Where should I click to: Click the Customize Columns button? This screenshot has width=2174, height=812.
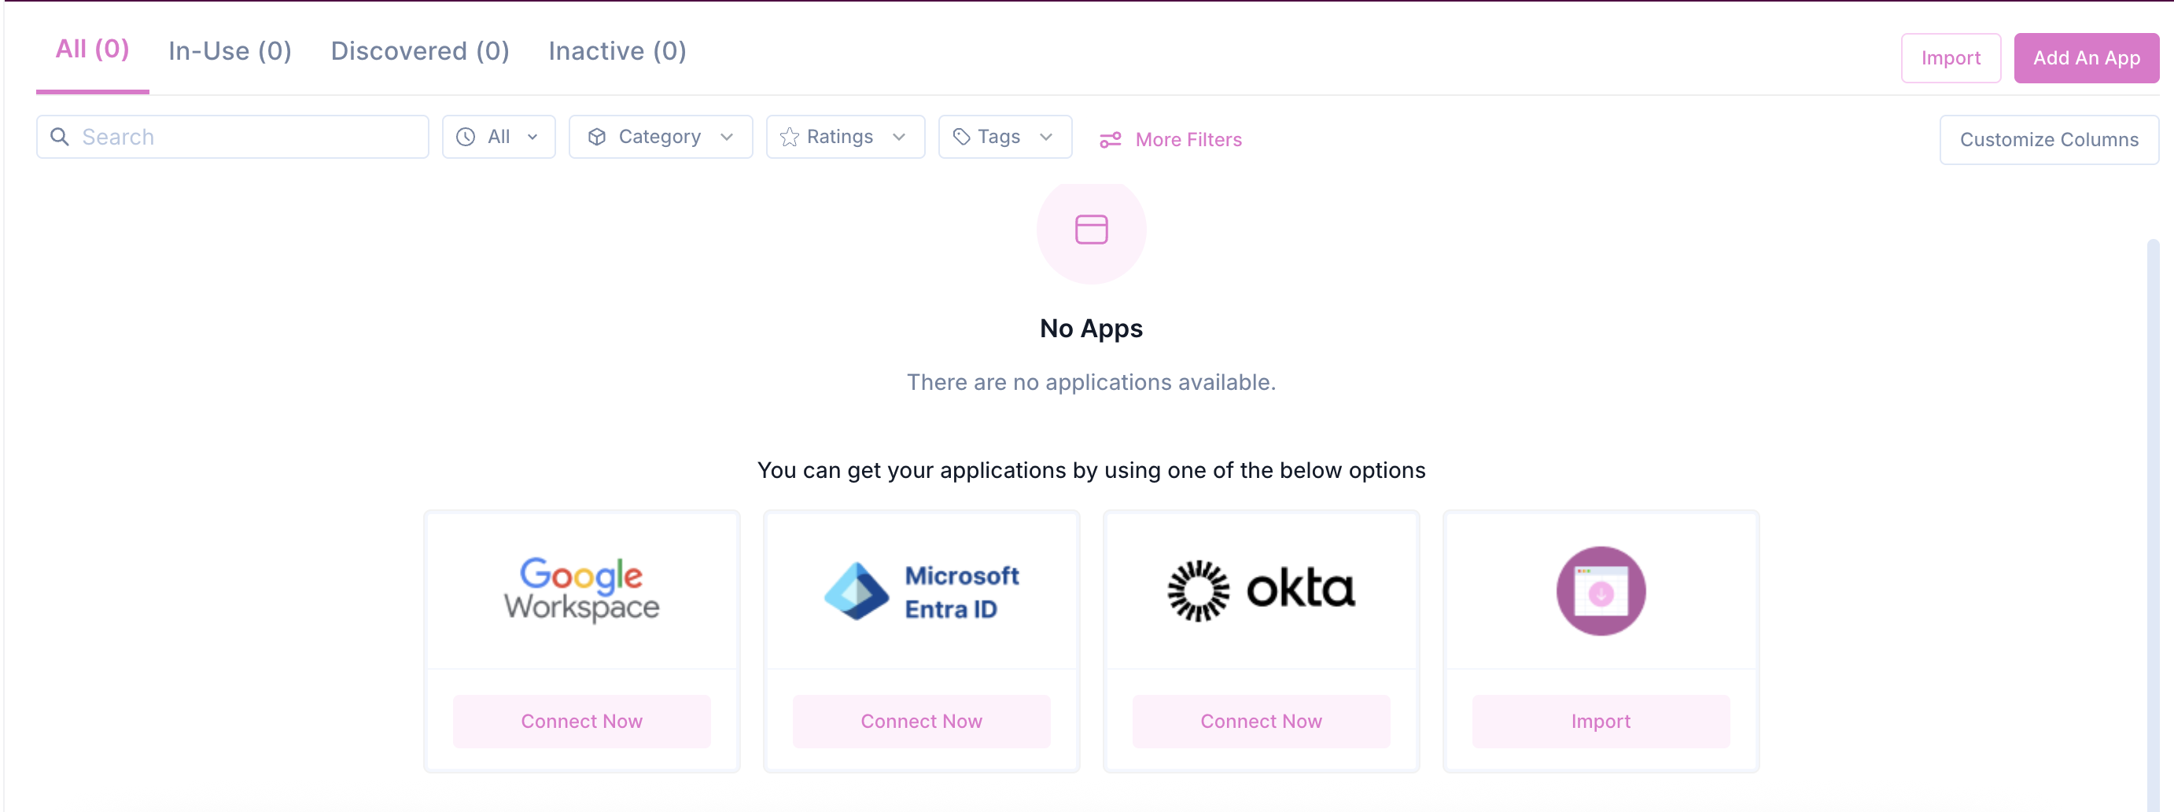tap(2048, 140)
